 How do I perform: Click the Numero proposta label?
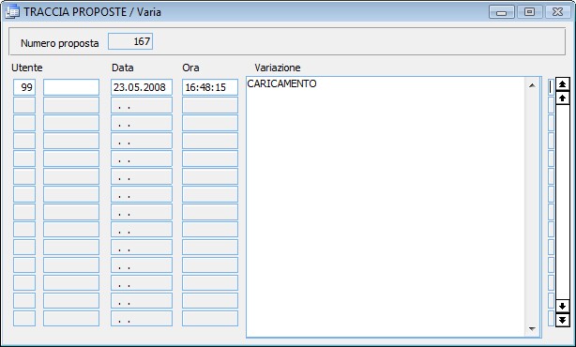[59, 43]
